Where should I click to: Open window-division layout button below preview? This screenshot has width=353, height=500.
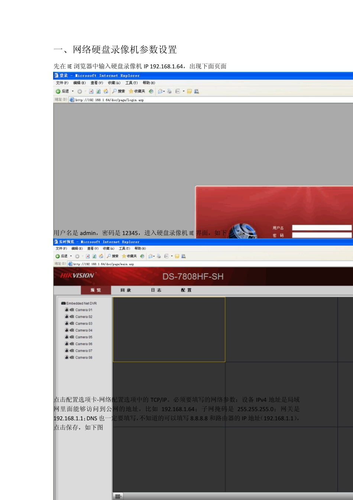(x=118, y=496)
